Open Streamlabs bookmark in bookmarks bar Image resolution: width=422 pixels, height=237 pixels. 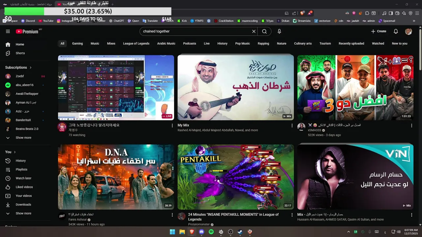(x=302, y=21)
